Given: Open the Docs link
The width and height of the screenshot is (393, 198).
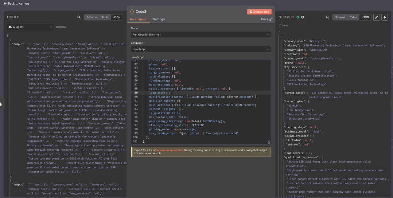Looking at the screenshot, I should coord(266,19).
